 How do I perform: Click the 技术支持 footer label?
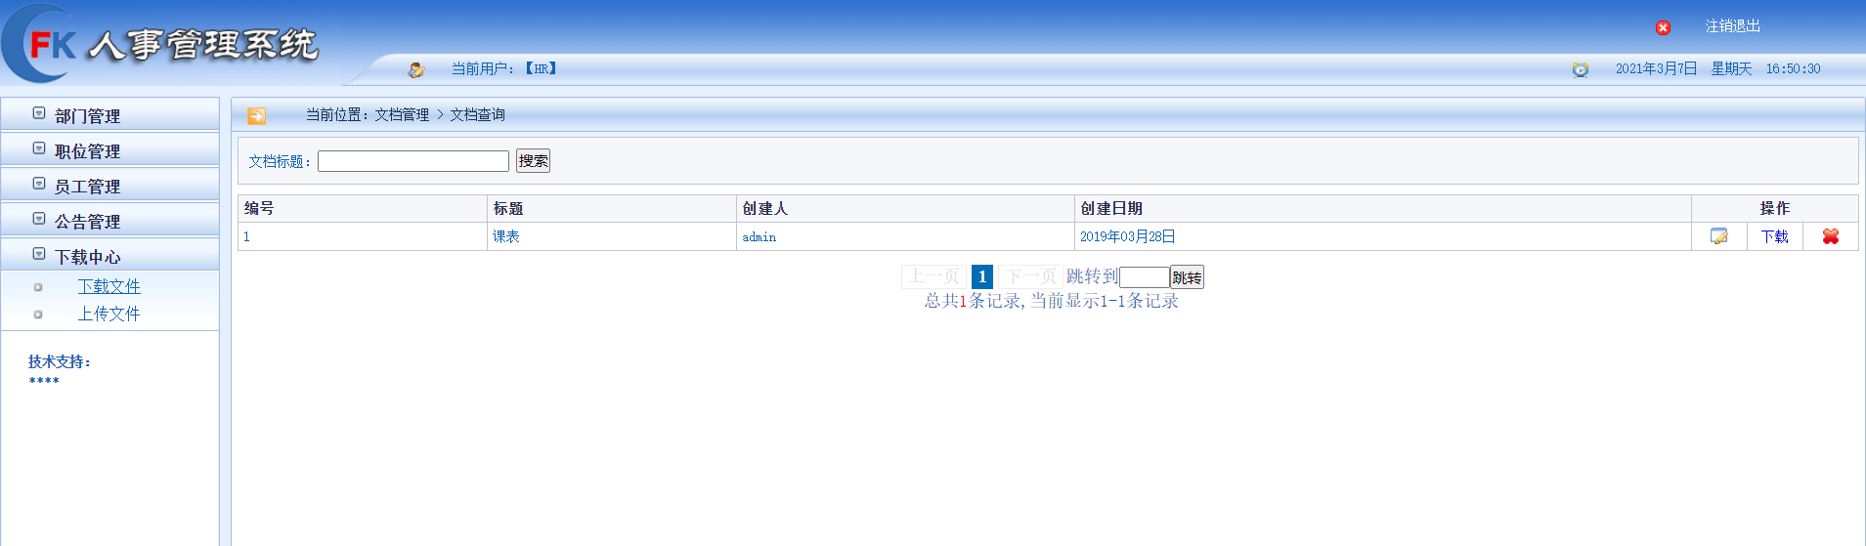pyautogui.click(x=59, y=361)
